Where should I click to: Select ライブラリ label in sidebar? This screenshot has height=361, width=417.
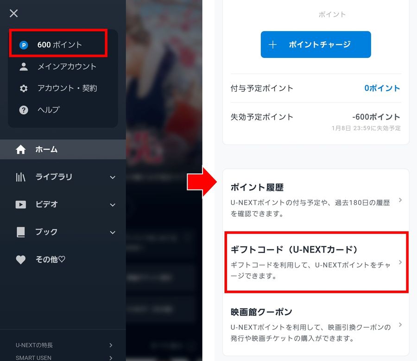click(x=54, y=177)
